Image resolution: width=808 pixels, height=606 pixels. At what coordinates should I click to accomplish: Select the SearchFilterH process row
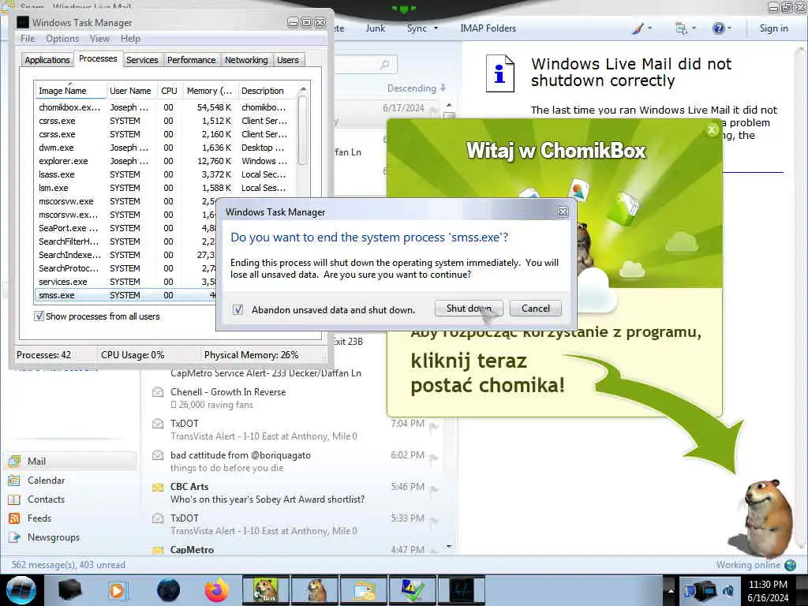tap(126, 241)
